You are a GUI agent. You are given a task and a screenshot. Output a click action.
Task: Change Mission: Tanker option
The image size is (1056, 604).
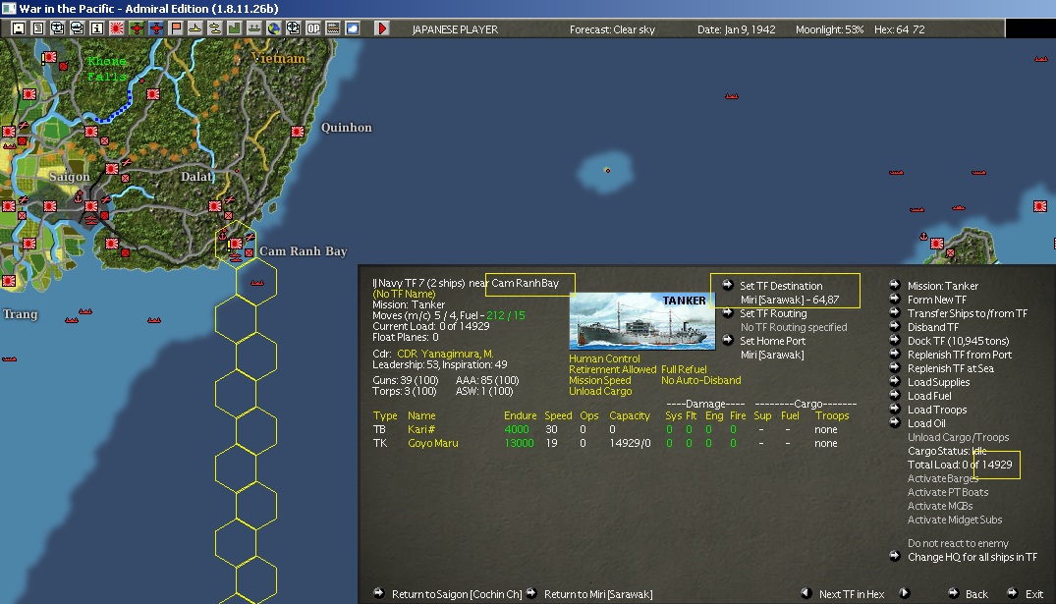click(x=942, y=286)
